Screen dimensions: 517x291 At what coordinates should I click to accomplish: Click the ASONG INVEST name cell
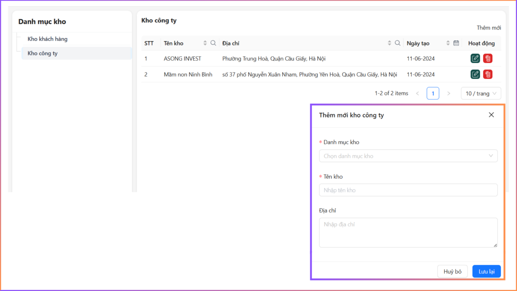click(x=182, y=58)
